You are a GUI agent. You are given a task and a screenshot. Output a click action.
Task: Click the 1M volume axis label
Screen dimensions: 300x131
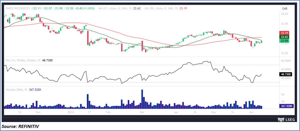(x=283, y=102)
